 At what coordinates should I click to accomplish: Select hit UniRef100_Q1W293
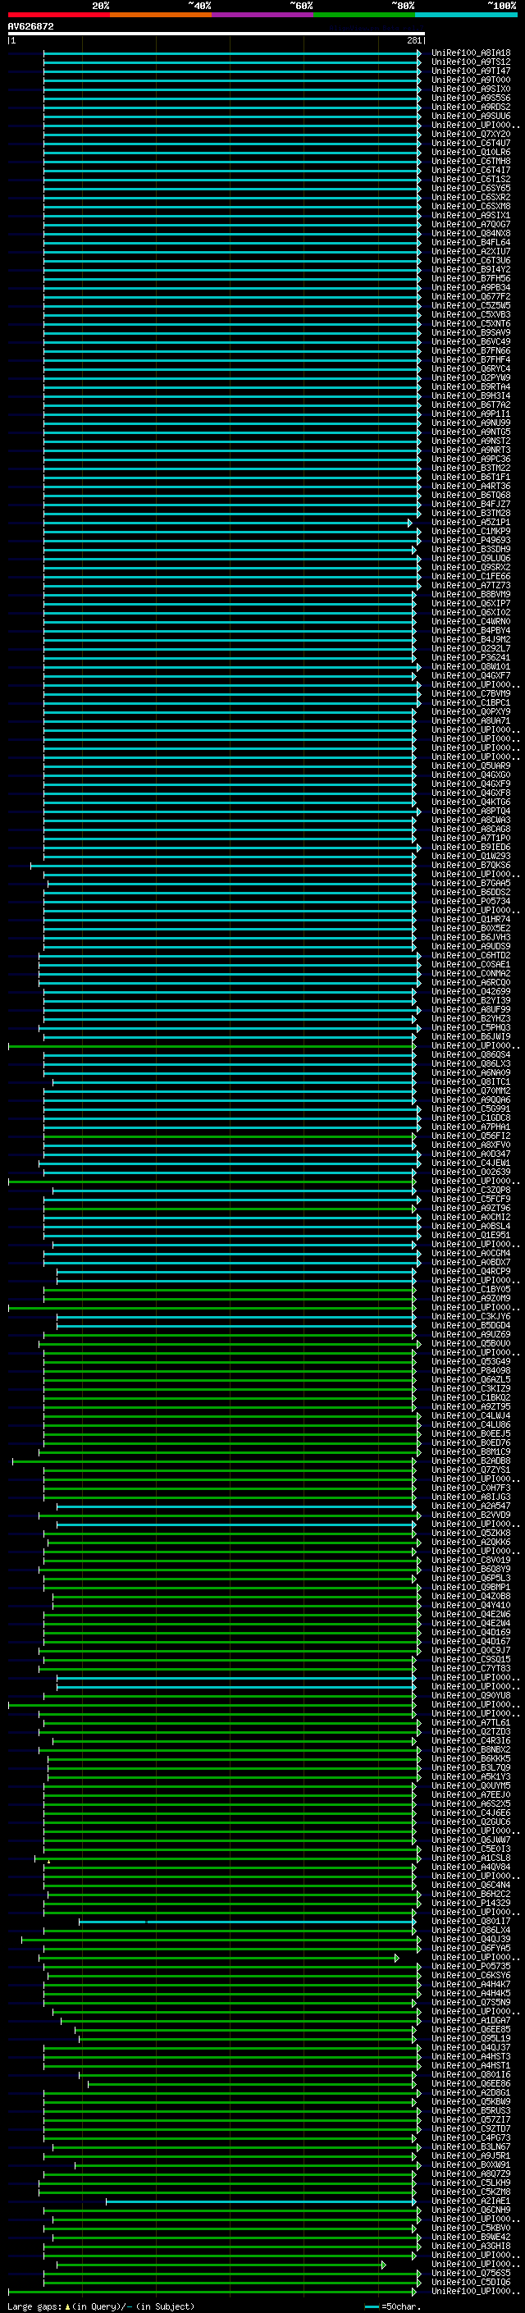click(x=471, y=856)
